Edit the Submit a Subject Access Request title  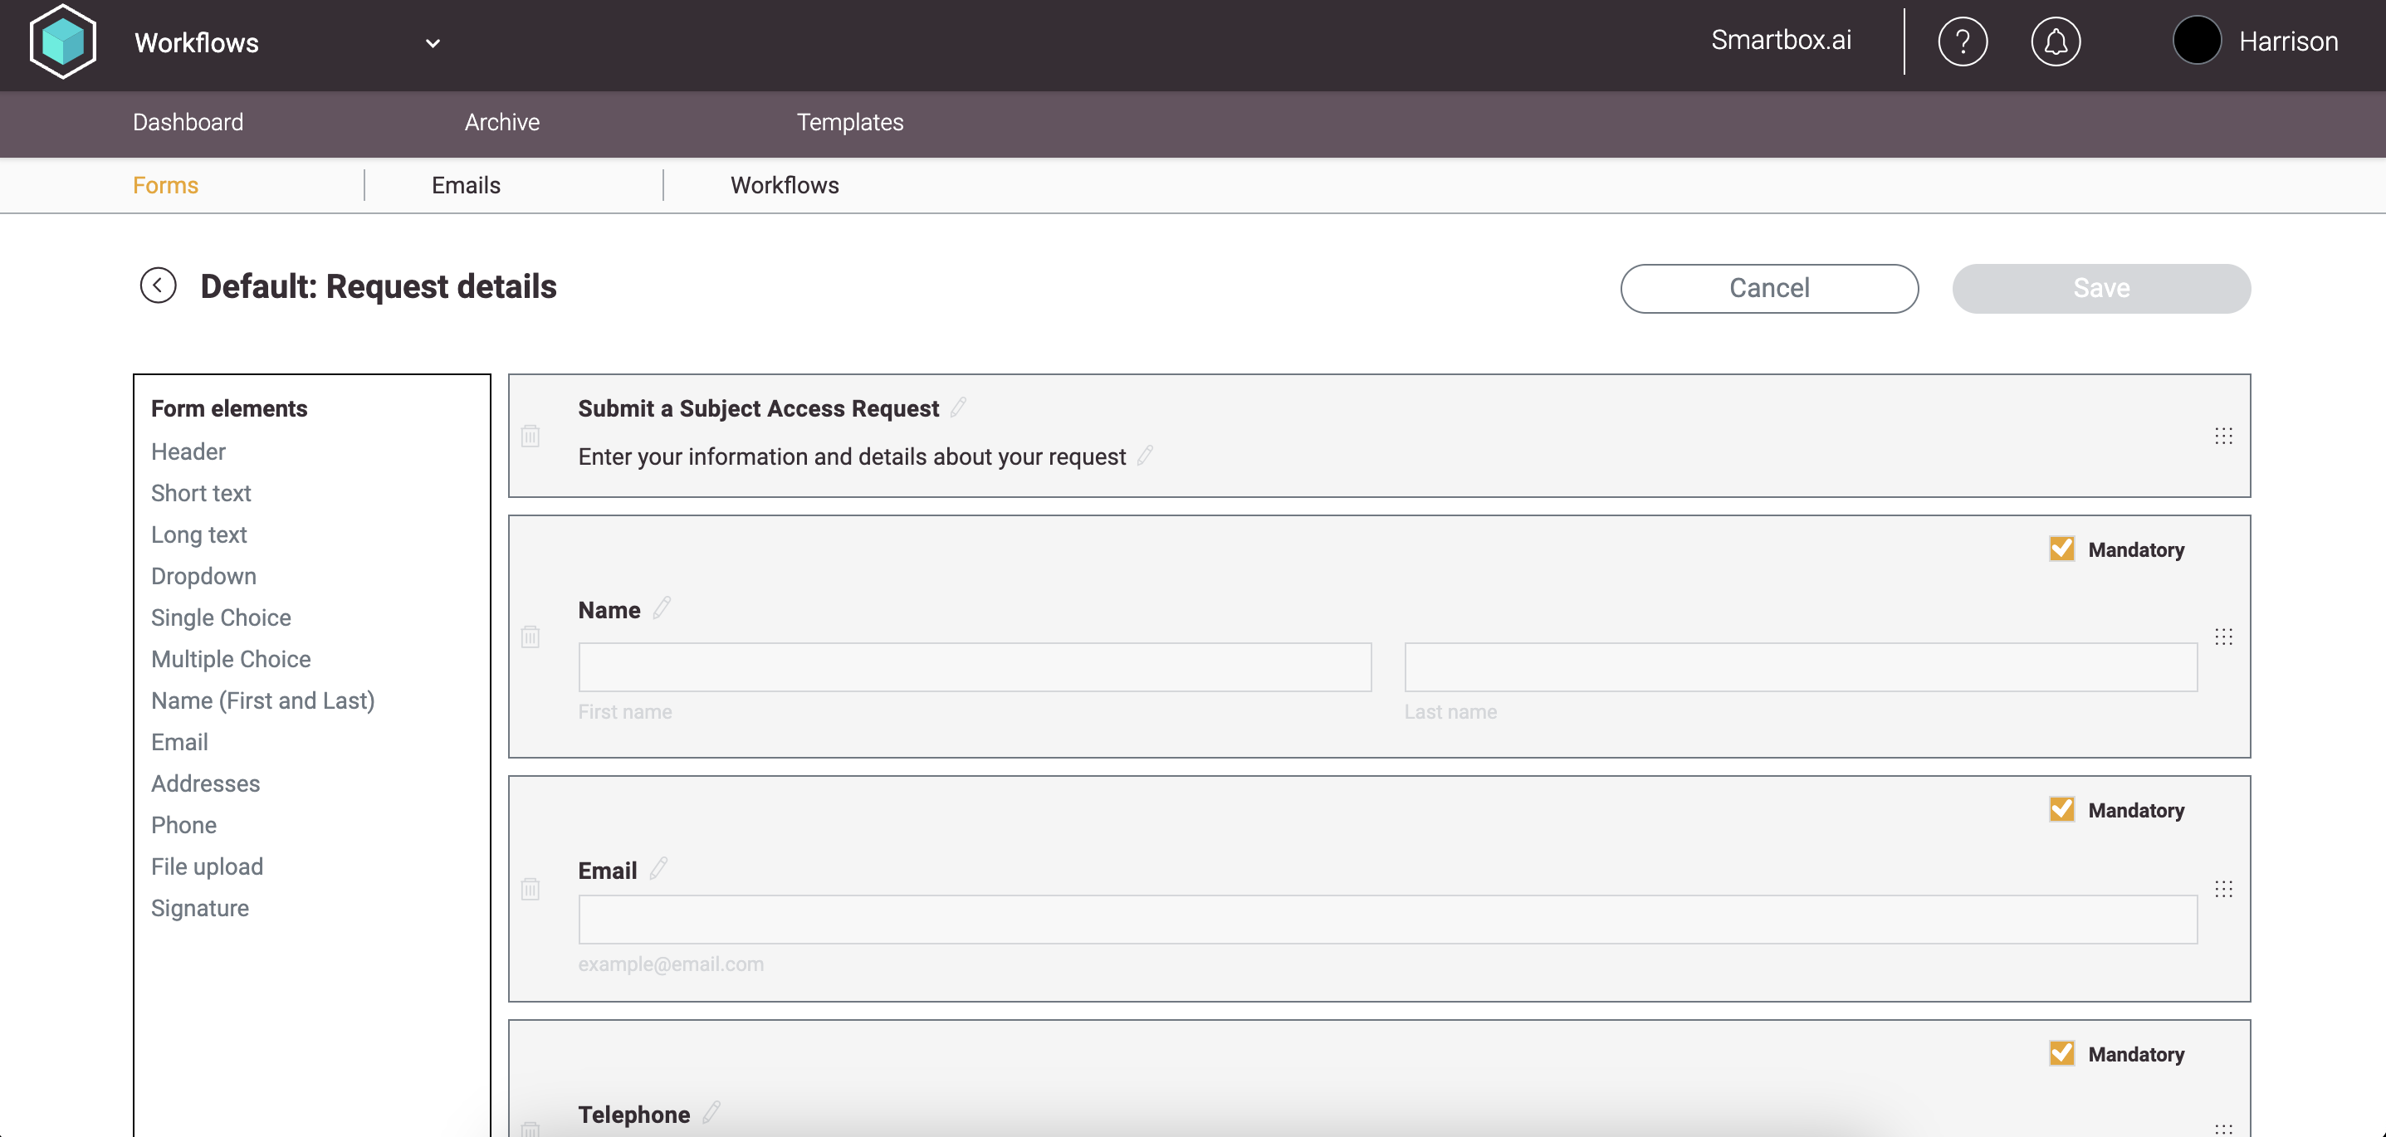(x=959, y=407)
